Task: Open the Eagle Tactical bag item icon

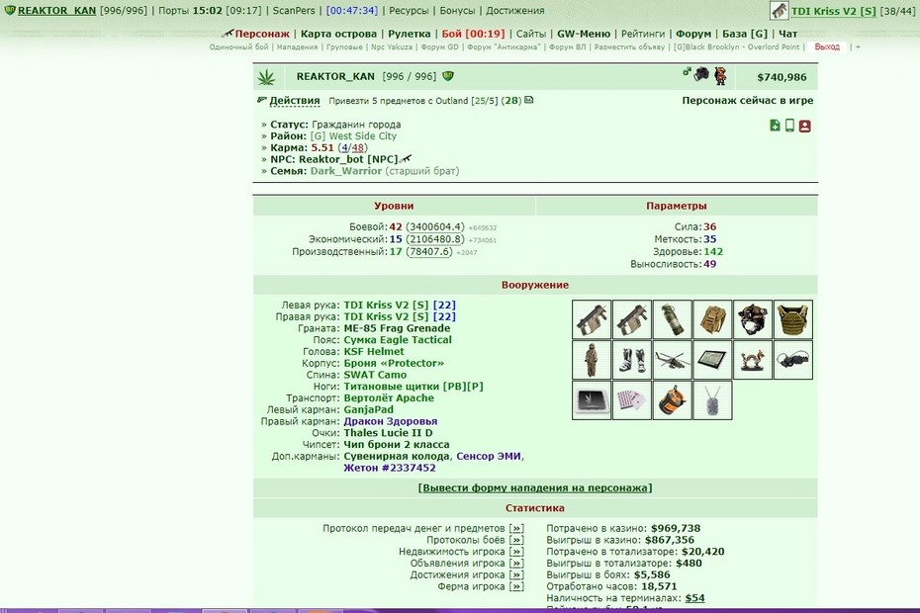Action: pos(712,319)
